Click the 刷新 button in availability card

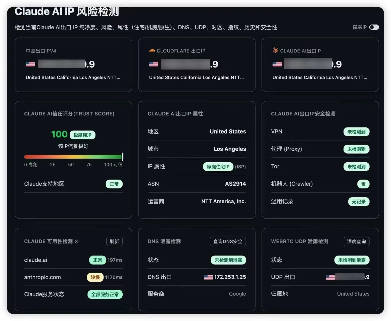114,241
